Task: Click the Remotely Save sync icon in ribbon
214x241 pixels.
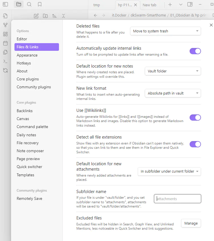Action: pos(5,70)
